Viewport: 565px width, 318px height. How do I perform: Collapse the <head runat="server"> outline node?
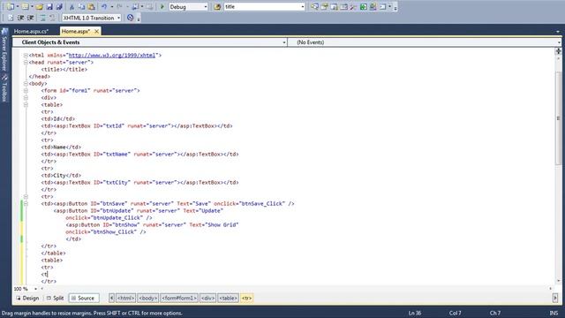pyautogui.click(x=26, y=63)
